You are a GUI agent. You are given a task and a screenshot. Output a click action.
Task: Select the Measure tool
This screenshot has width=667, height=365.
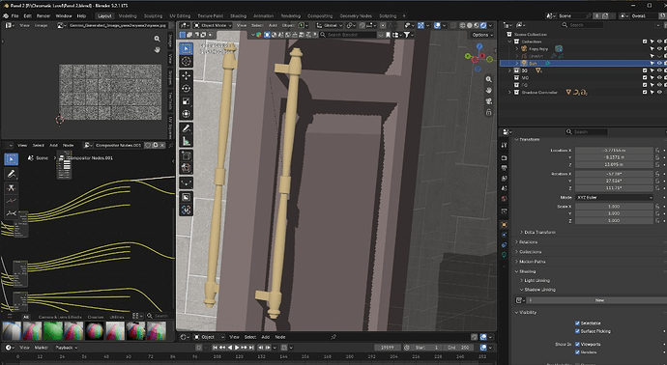click(x=186, y=141)
